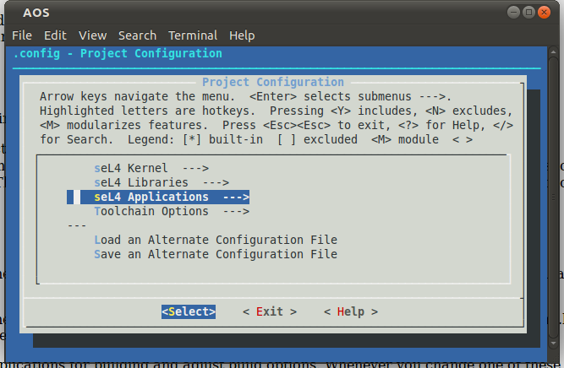Open the File menu
Image resolution: width=564 pixels, height=368 pixels.
tap(22, 35)
